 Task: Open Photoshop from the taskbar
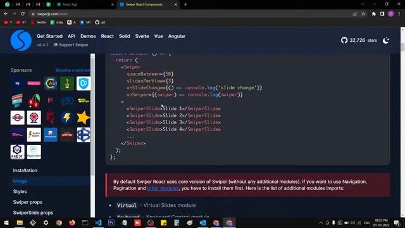(x=111, y=222)
